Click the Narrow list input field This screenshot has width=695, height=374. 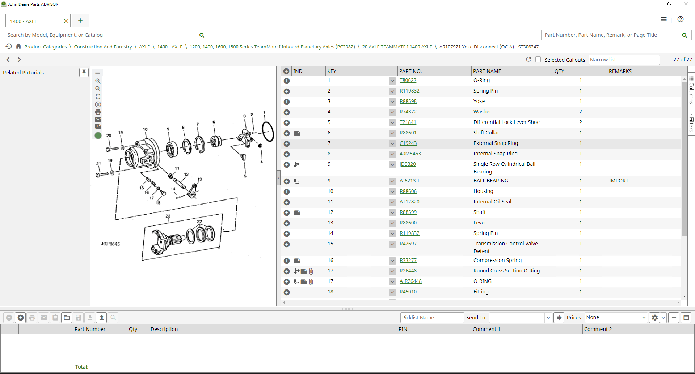pos(624,60)
